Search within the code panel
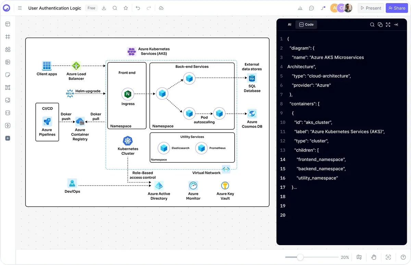Image resolution: width=411 pixels, height=265 pixels. [x=372, y=24]
